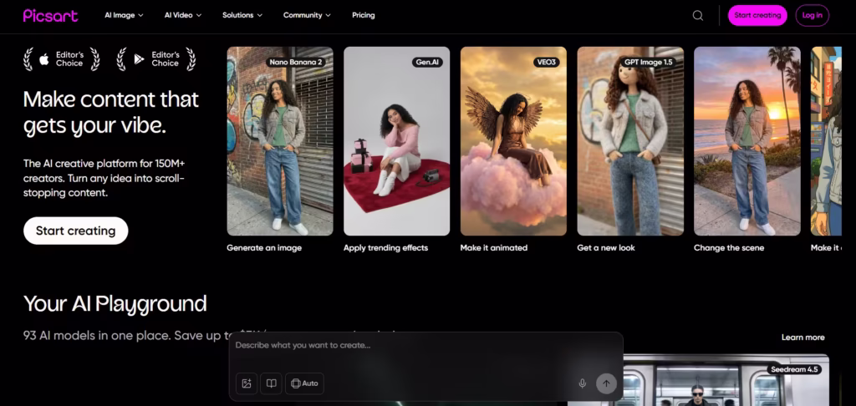The height and width of the screenshot is (406, 856).
Task: Select the VEO3 'Make it animated' card
Action: [x=513, y=140]
